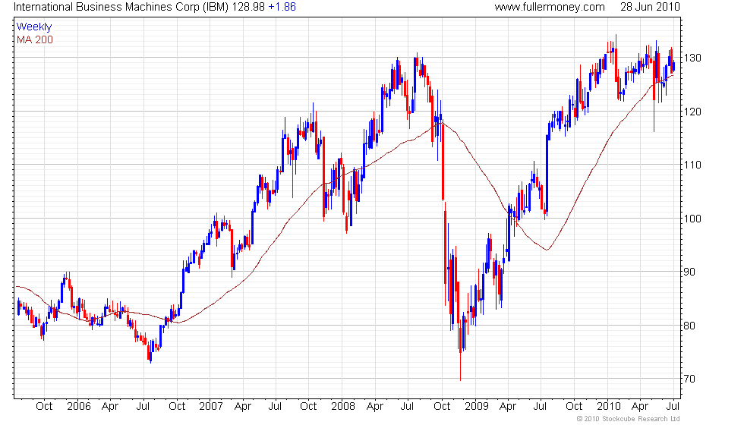Click the last price value 128.98
This screenshot has height=425, width=744.
tap(248, 7)
